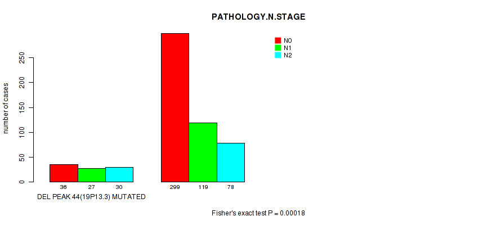
Task: Click the 250 y-axis tick label
Action: coord(21,57)
